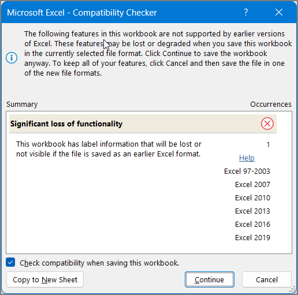
Task: Click the blue information icon beside the message
Action: (x=12, y=58)
